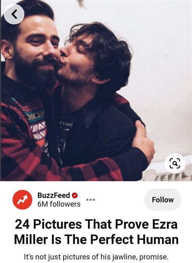Open the BuzzFeed profile avatar
Viewport: 192px width, 263px height.
[22, 200]
